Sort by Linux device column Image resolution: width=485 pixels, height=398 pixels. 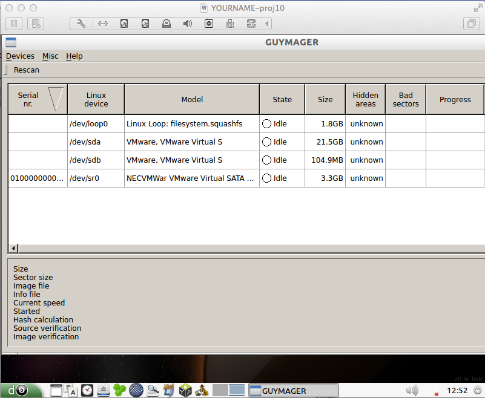(x=96, y=99)
